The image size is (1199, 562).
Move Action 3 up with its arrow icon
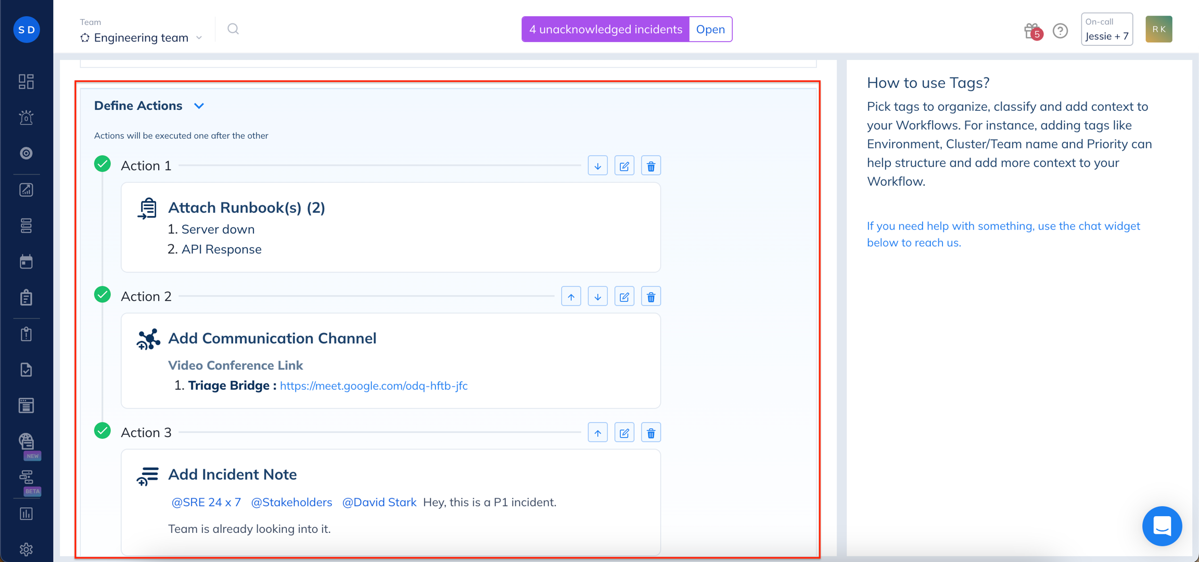(x=597, y=433)
